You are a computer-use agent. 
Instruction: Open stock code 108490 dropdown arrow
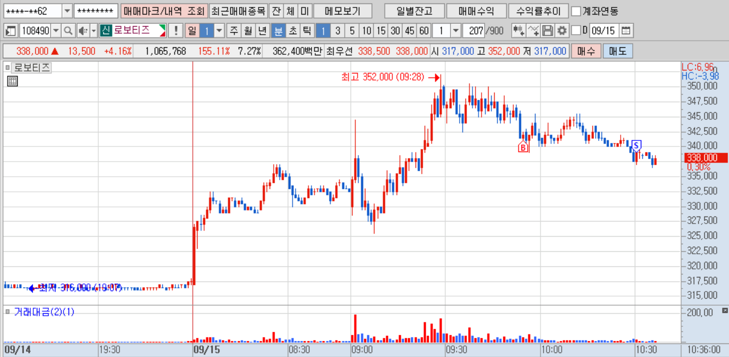coord(56,31)
